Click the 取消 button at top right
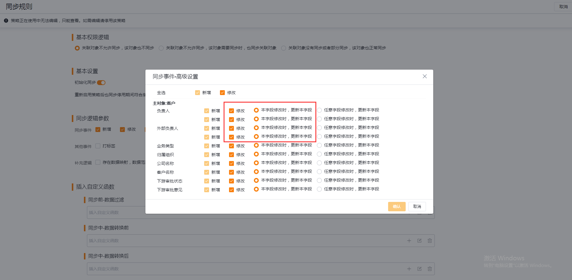 coord(563,6)
